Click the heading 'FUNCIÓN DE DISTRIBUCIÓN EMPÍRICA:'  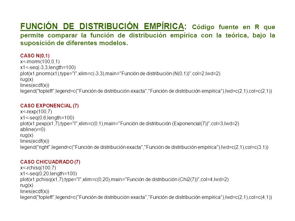point(103,26)
